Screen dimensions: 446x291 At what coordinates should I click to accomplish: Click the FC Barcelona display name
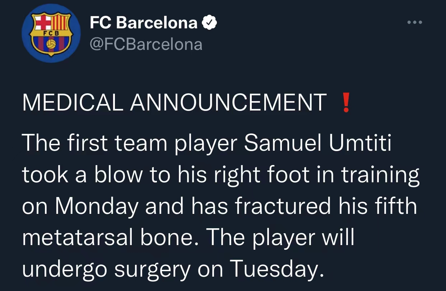[x=144, y=23]
